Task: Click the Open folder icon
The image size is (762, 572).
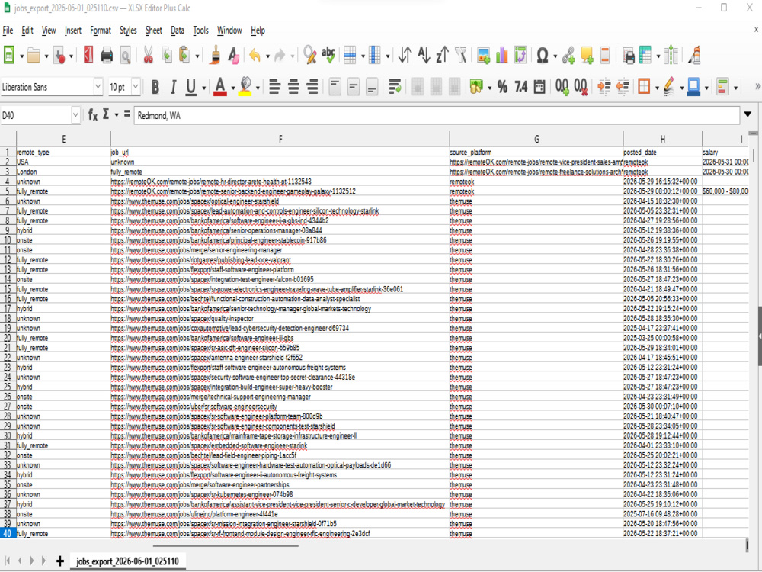Action: tap(34, 56)
